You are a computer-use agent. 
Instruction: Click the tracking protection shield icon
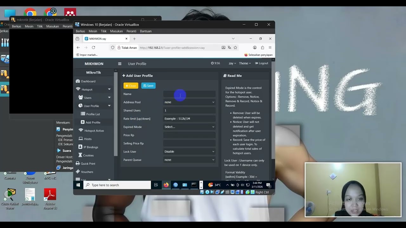[113, 47]
